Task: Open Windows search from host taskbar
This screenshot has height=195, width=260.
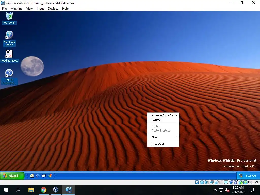Action: 18,190
